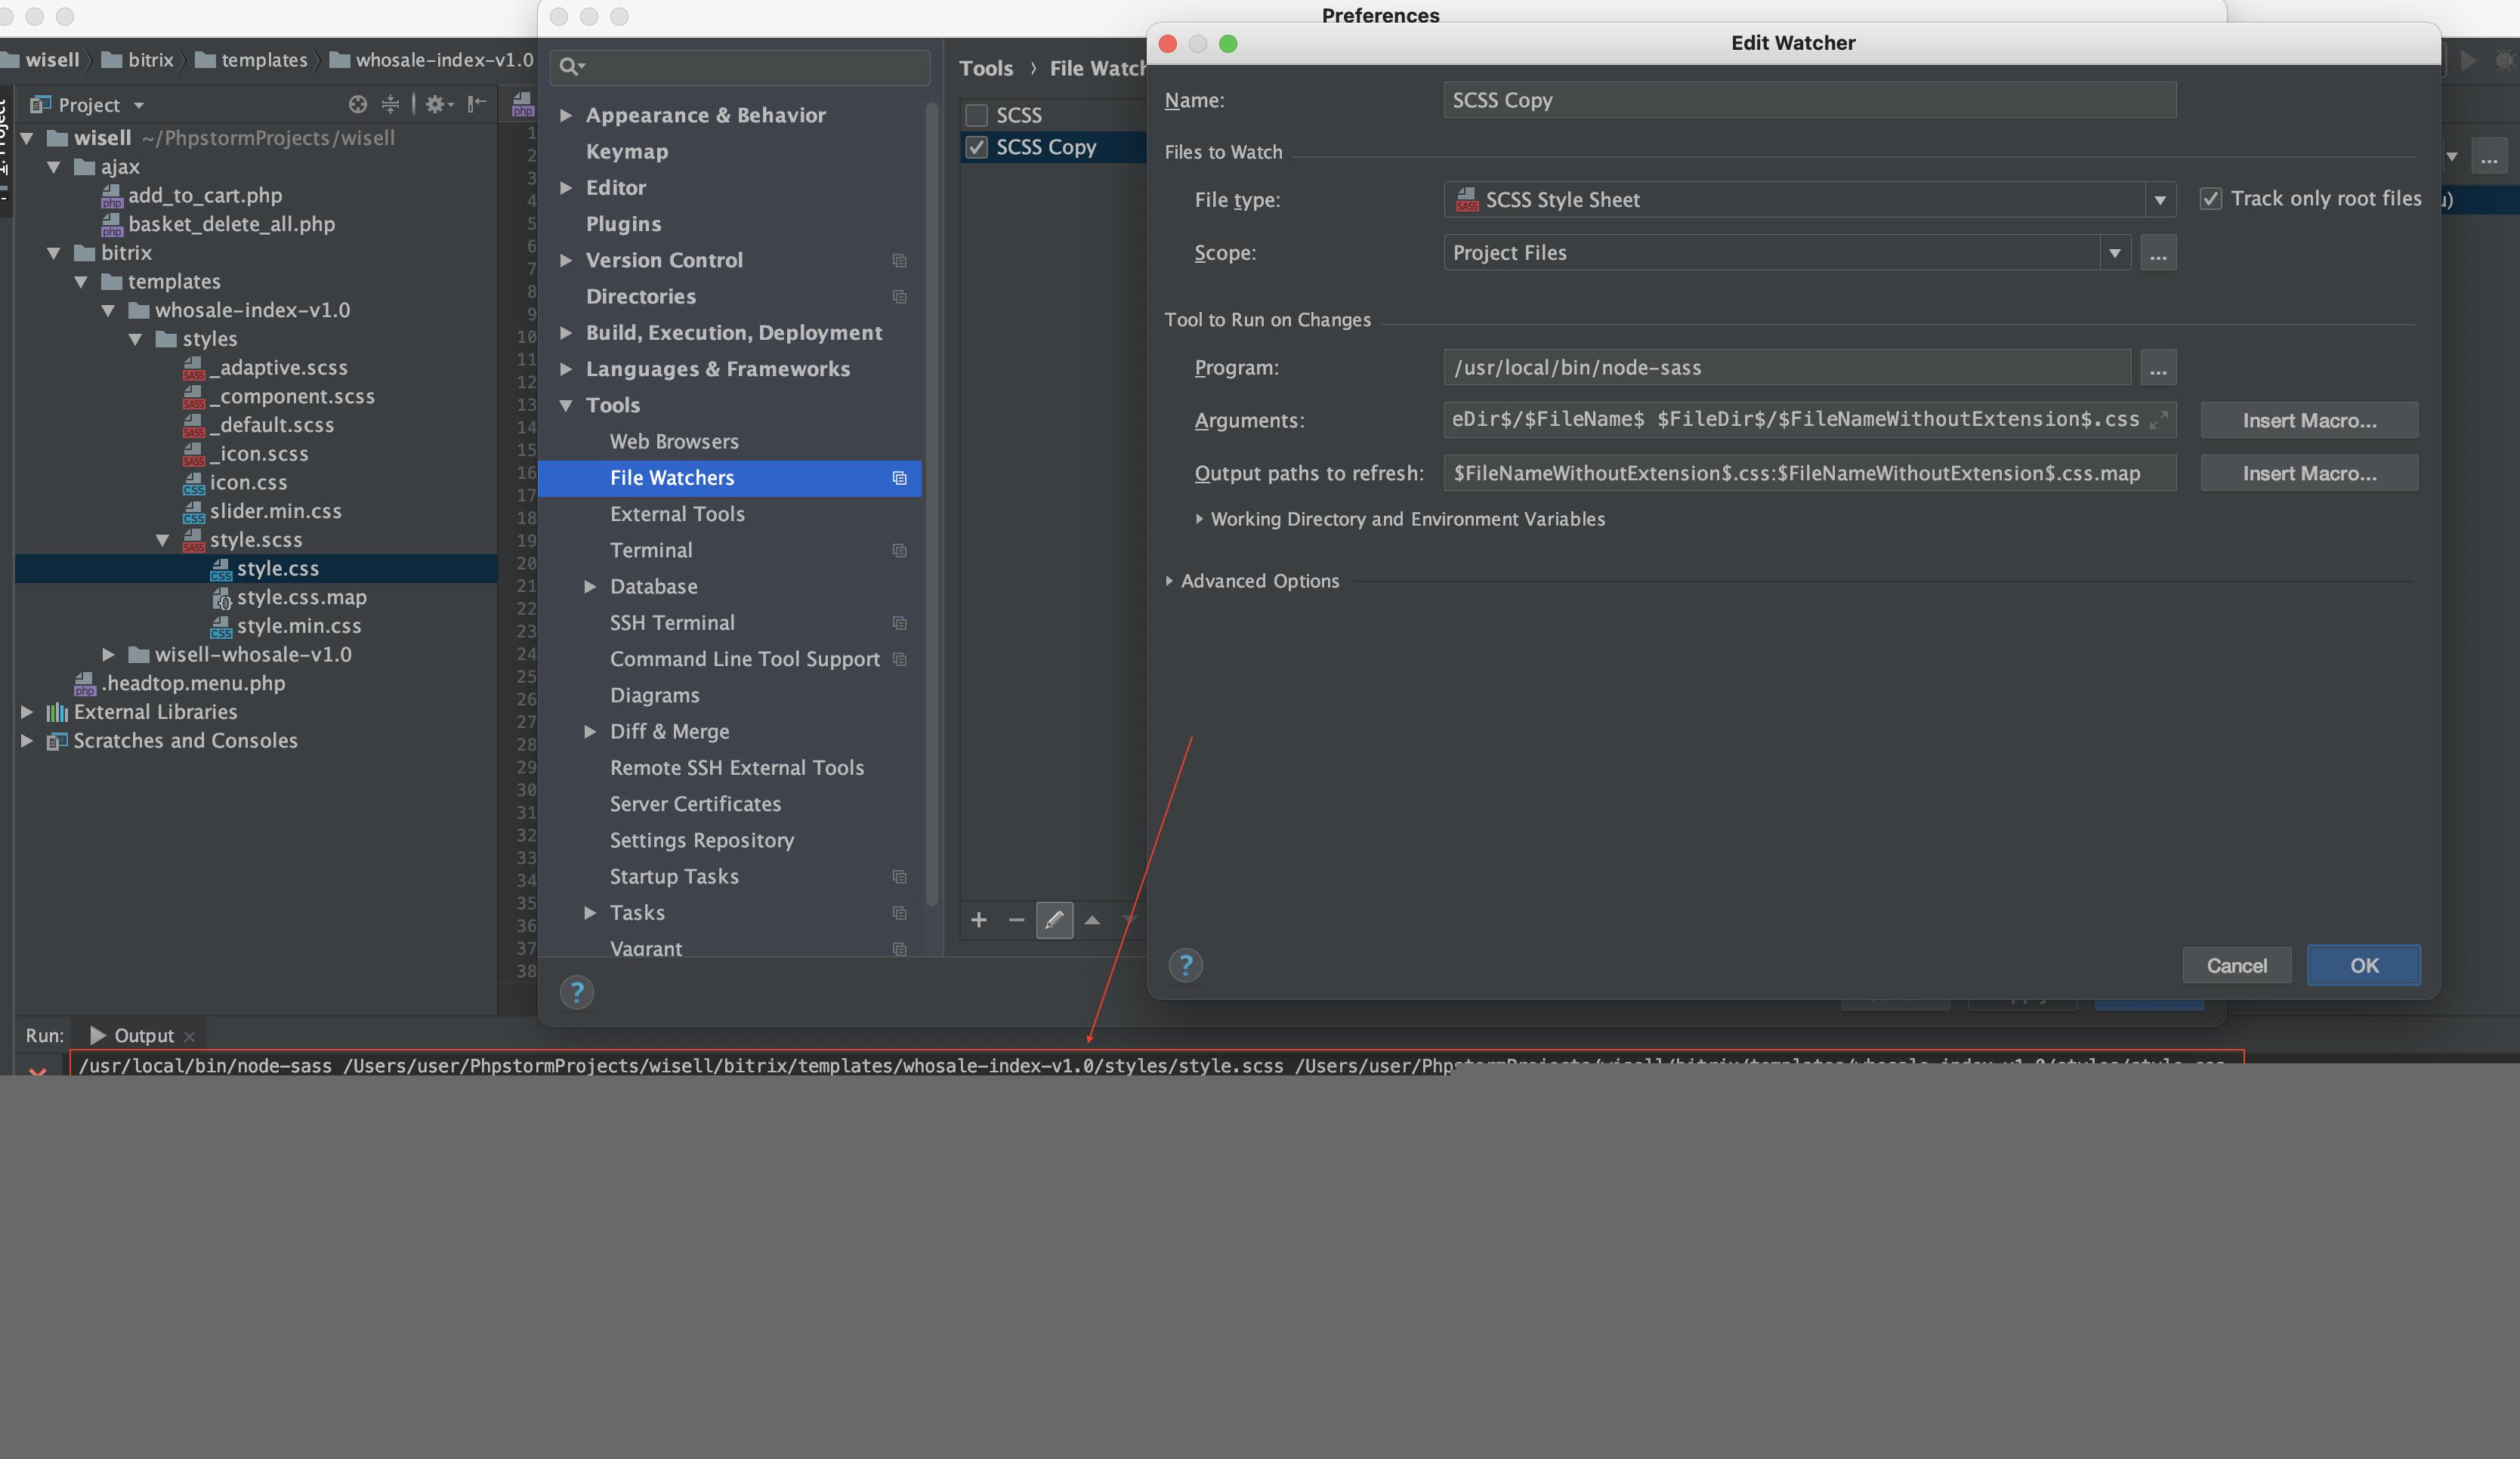Expand wisell-whosale-v1.0 folder
This screenshot has height=1459, width=2520.
pos(108,655)
